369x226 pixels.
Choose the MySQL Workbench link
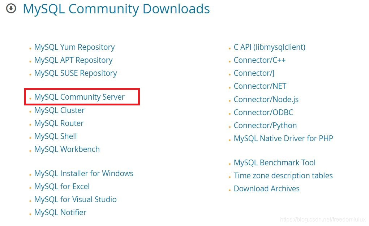tap(67, 149)
